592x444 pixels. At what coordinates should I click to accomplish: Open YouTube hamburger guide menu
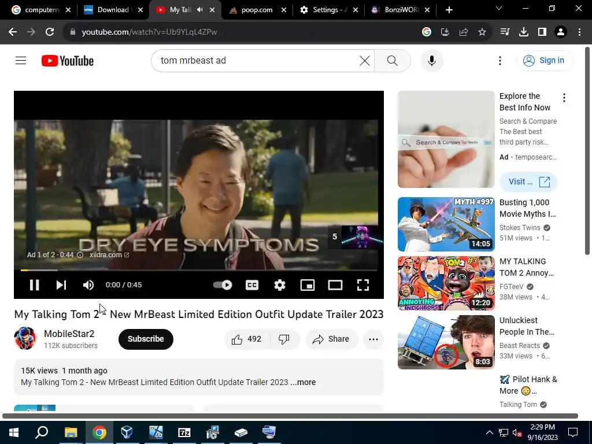coord(21,60)
